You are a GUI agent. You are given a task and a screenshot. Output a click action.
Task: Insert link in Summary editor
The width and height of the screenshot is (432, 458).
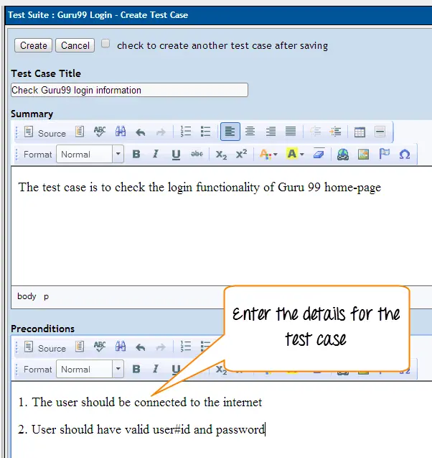pos(343,154)
